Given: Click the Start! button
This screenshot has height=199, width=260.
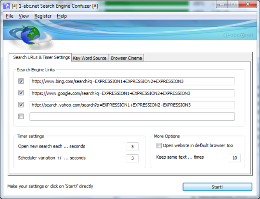Looking at the screenshot, I should coord(217,187).
